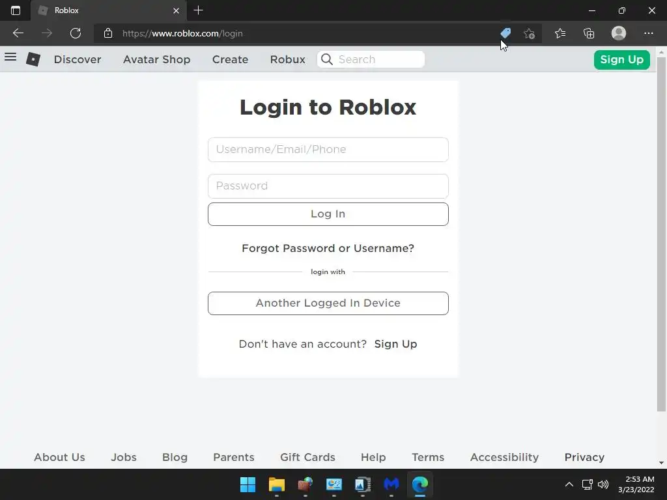Screen dimensions: 667x500
Task: Open the Accessibility footer link
Action: (x=504, y=457)
